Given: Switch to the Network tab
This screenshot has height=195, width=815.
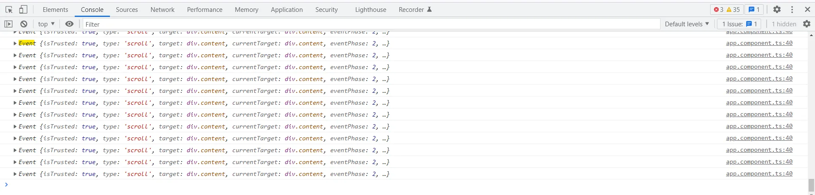Looking at the screenshot, I should click(162, 9).
